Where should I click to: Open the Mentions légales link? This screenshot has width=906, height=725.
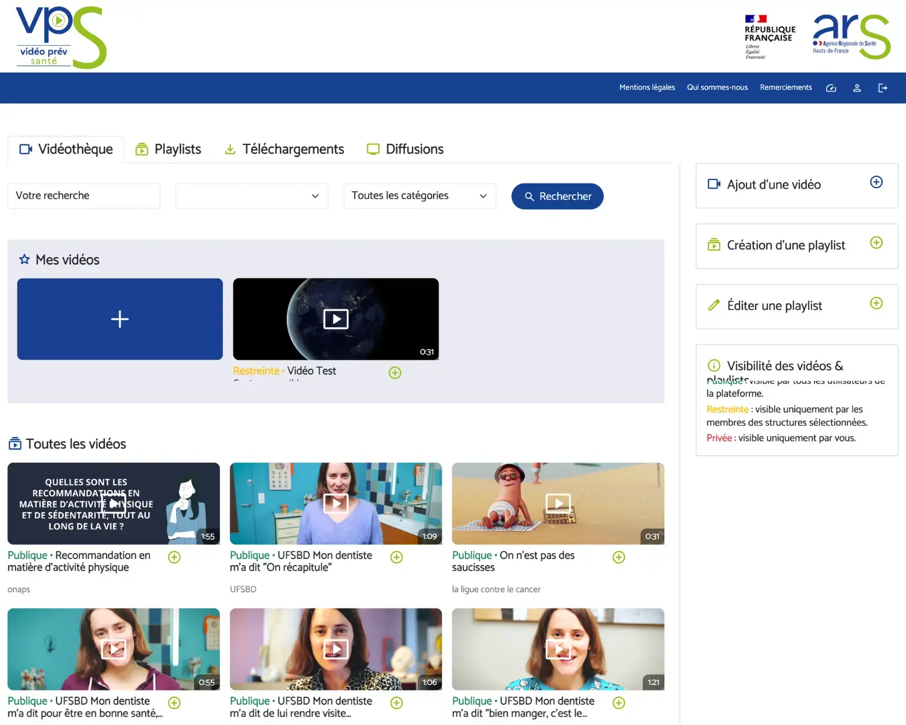tap(647, 88)
